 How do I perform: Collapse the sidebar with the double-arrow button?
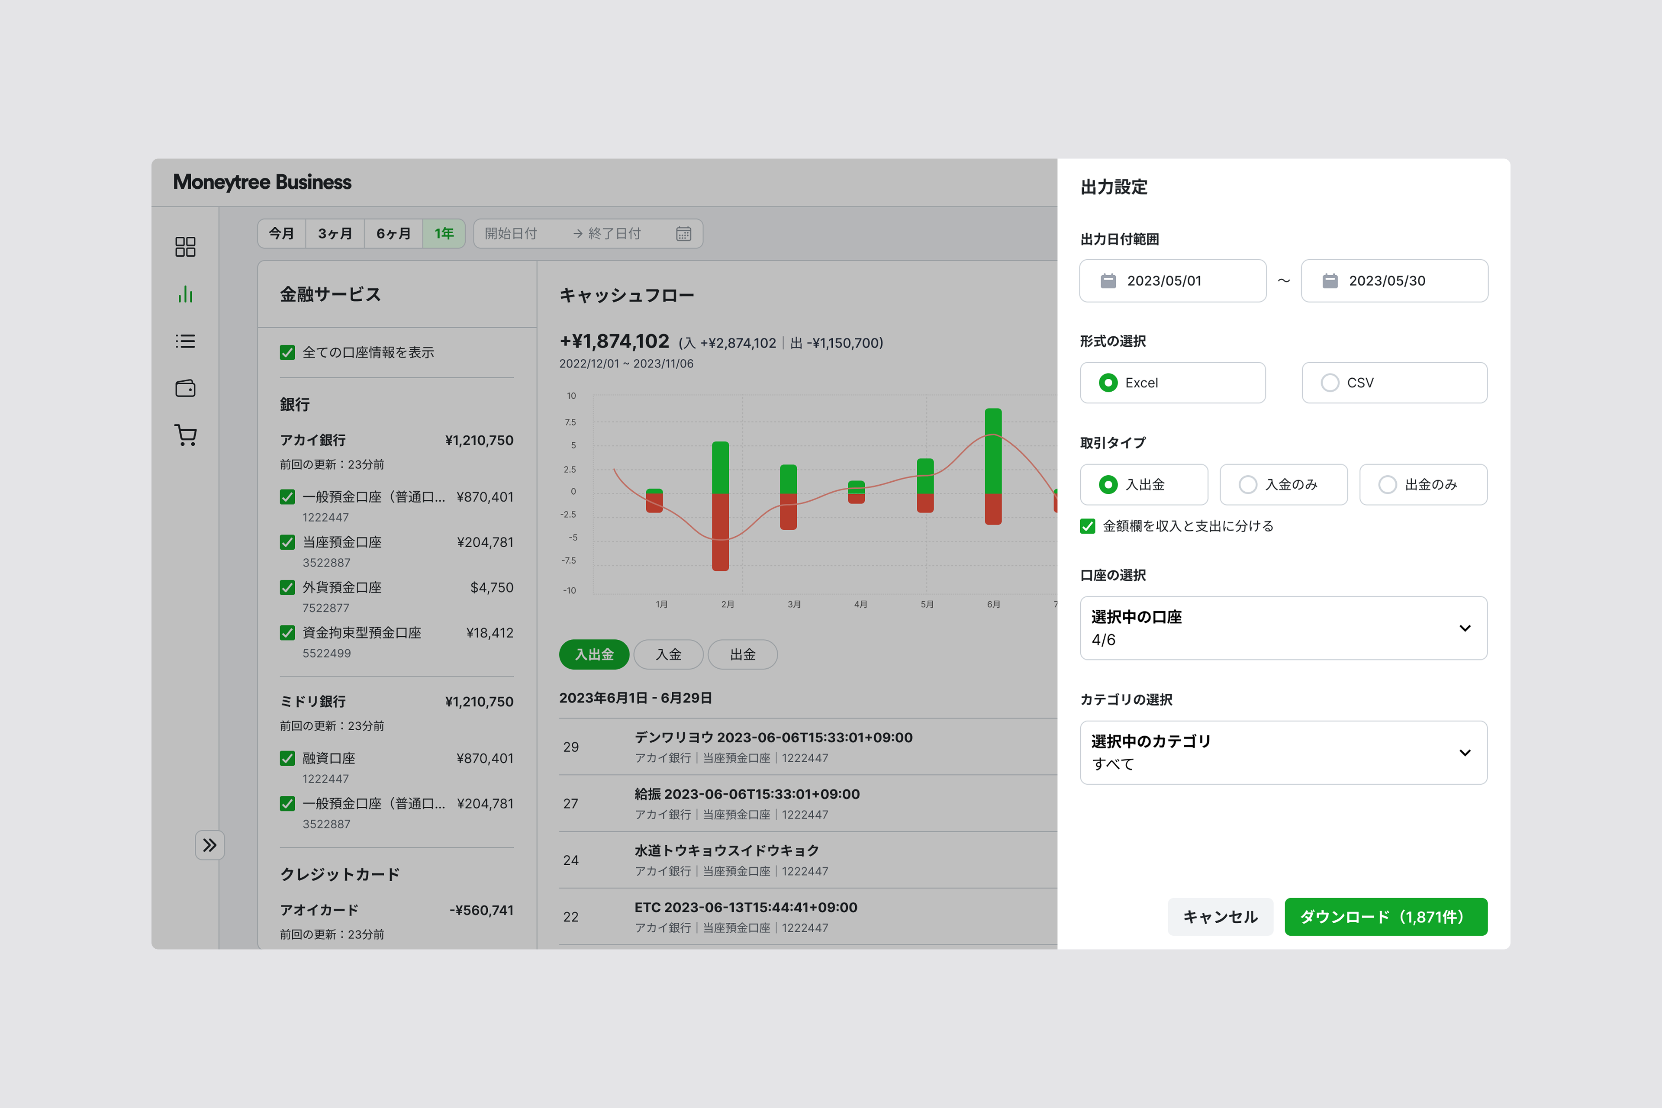pos(210,844)
